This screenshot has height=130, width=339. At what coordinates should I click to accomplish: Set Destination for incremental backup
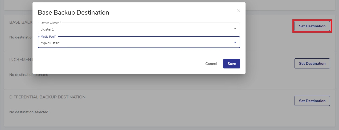312,63
